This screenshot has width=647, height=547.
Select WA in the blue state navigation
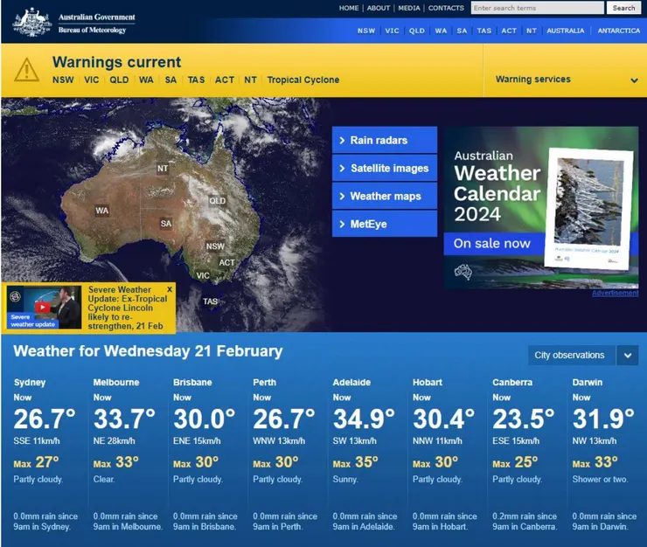[441, 31]
